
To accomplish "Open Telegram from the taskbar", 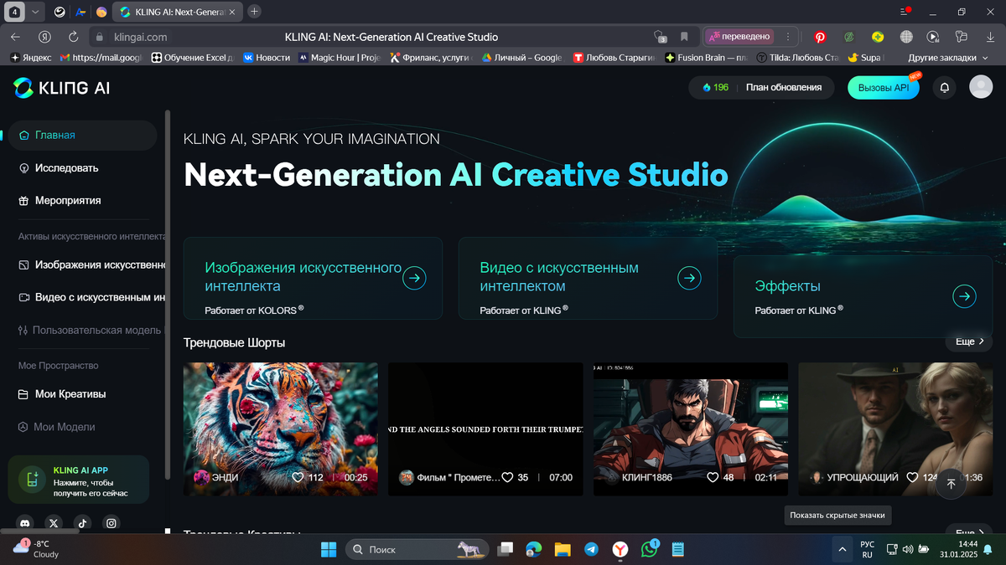I will coord(591,549).
